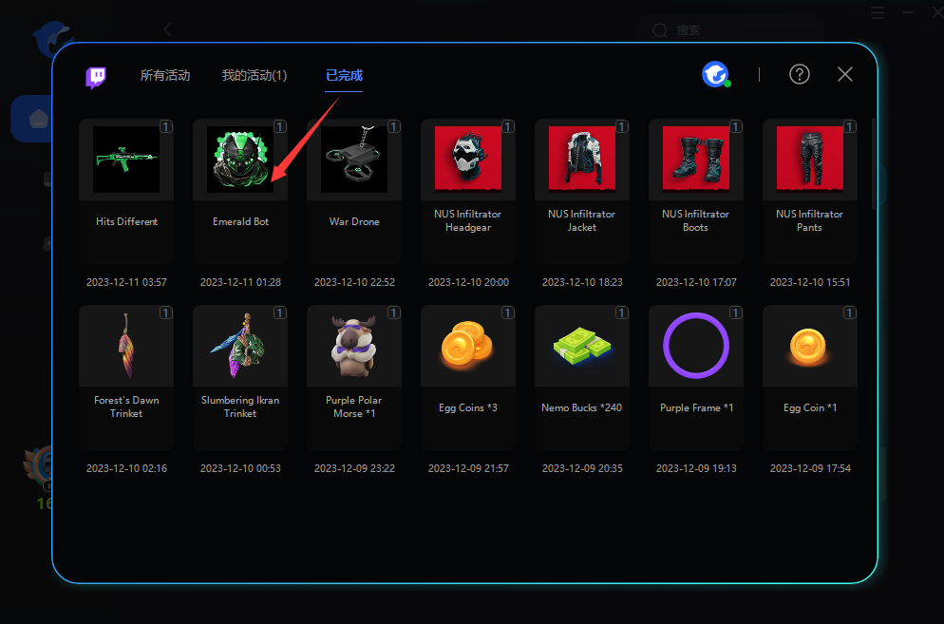Click the Slumbering Ikran Trinket label
The height and width of the screenshot is (624, 944).
point(240,407)
